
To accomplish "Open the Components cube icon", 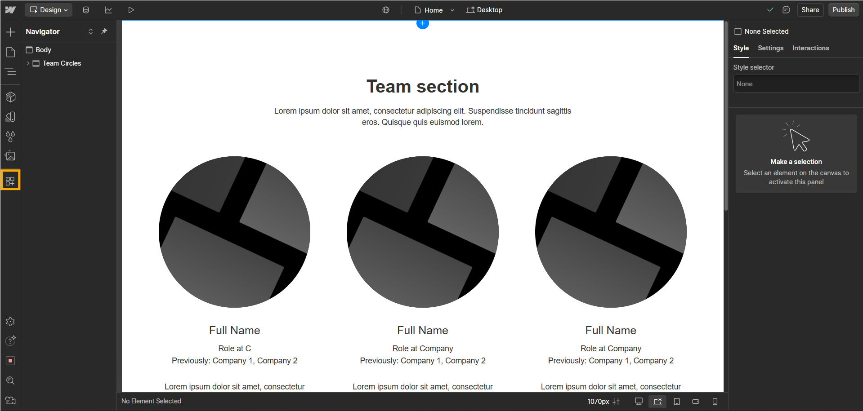I will [10, 97].
